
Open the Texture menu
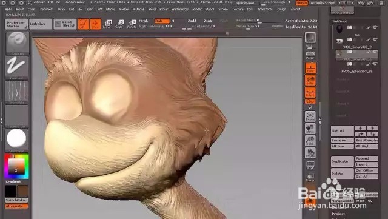coord(238,10)
